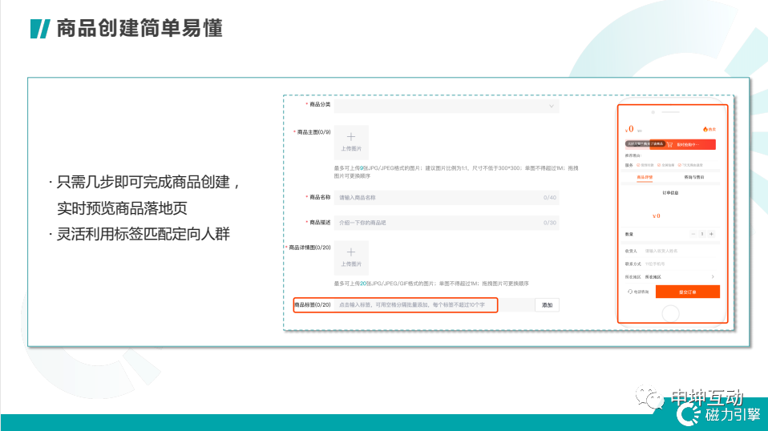This screenshot has width=768, height=431.
Task: Click the 电话咨询 phone icon
Action: [x=629, y=292]
